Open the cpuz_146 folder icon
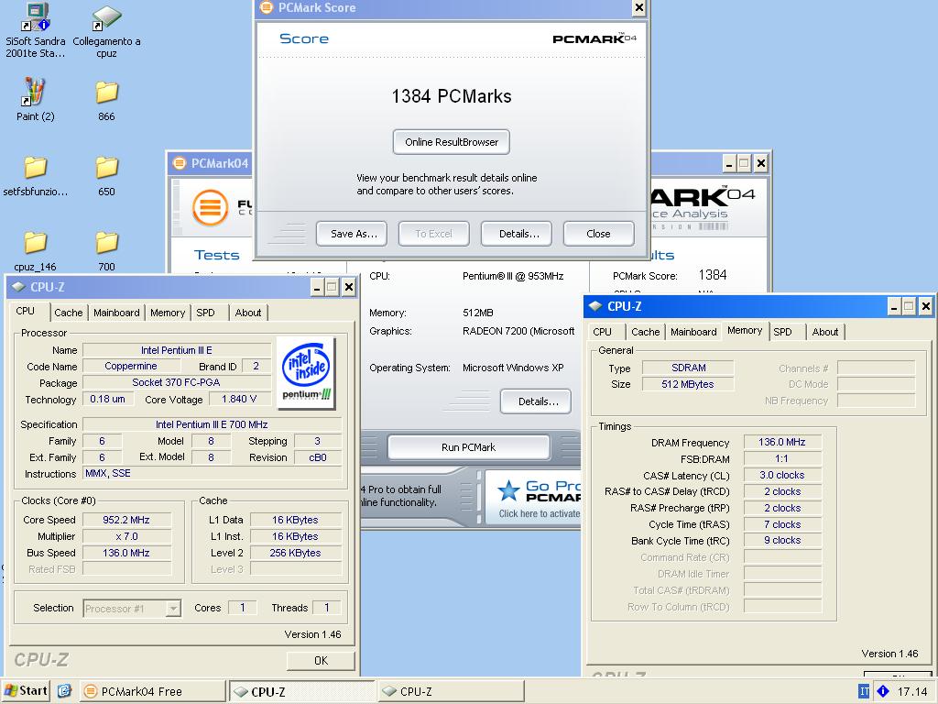The width and height of the screenshot is (938, 704). tap(36, 250)
